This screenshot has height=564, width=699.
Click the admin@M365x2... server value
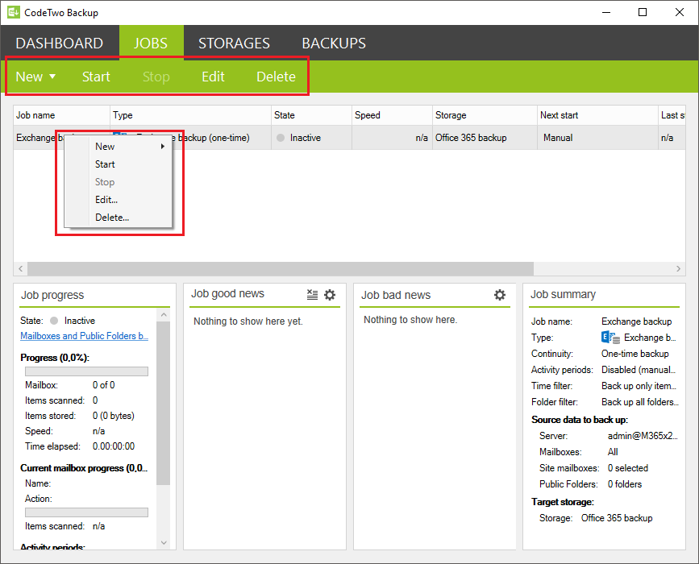(x=643, y=436)
